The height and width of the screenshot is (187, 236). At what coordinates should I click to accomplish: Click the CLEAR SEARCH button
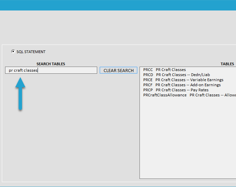click(x=119, y=70)
